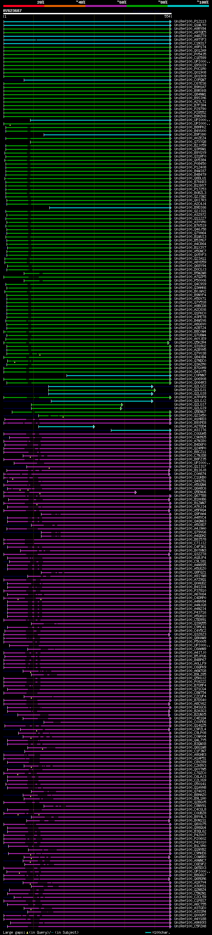Select the UniRef100_C2CL59 label
Viewport: 212px width, 935px height.
pos(190,897)
